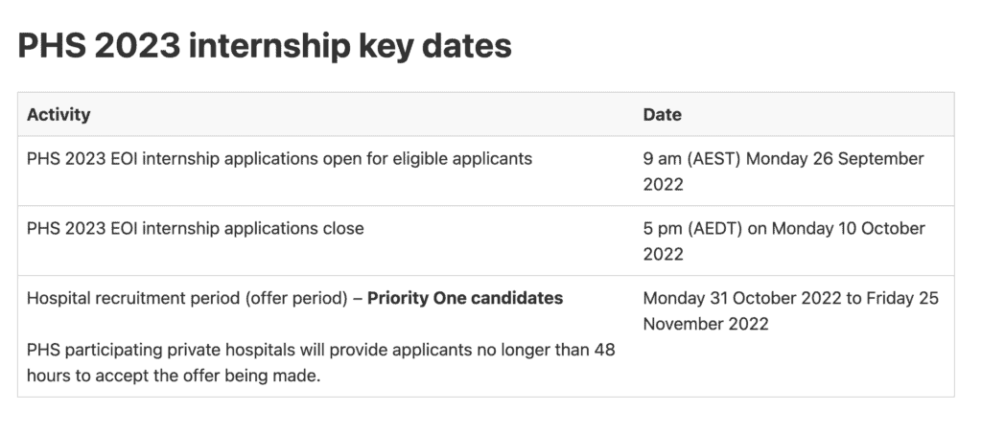Click the "9 am (AEST) Monday 26 September" date

coord(783,159)
